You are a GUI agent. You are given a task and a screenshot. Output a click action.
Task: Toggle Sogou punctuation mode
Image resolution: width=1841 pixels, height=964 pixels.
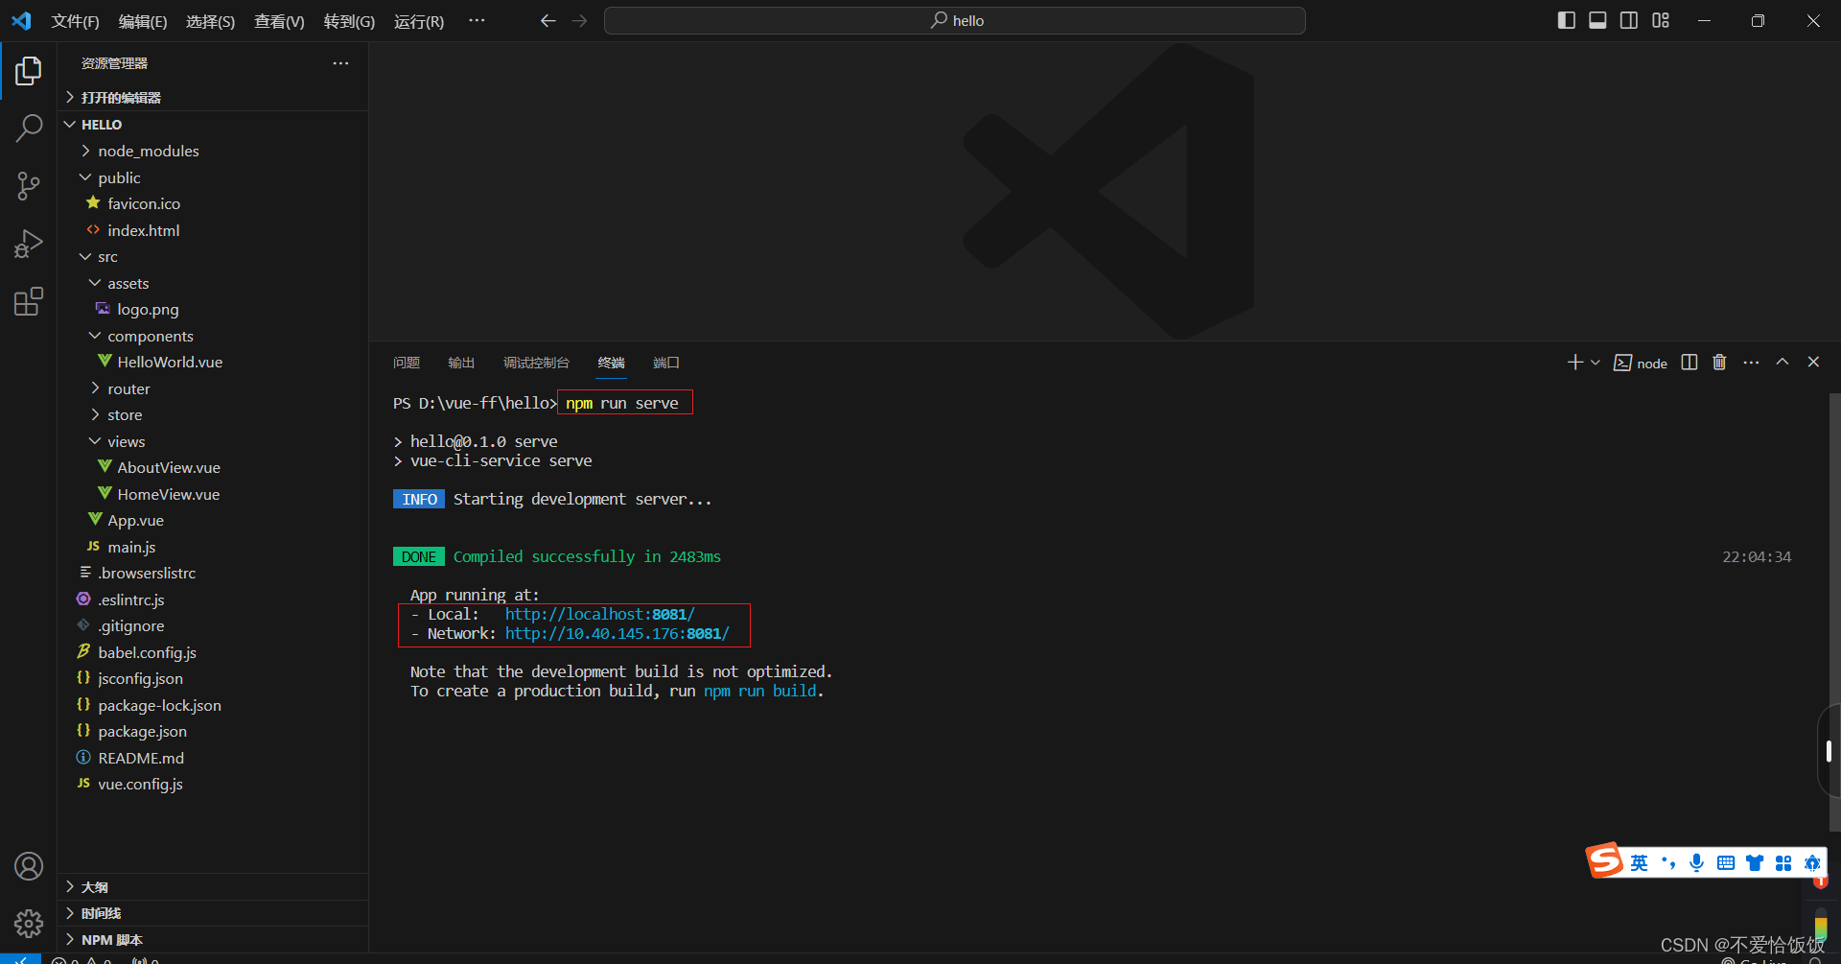click(x=1668, y=862)
